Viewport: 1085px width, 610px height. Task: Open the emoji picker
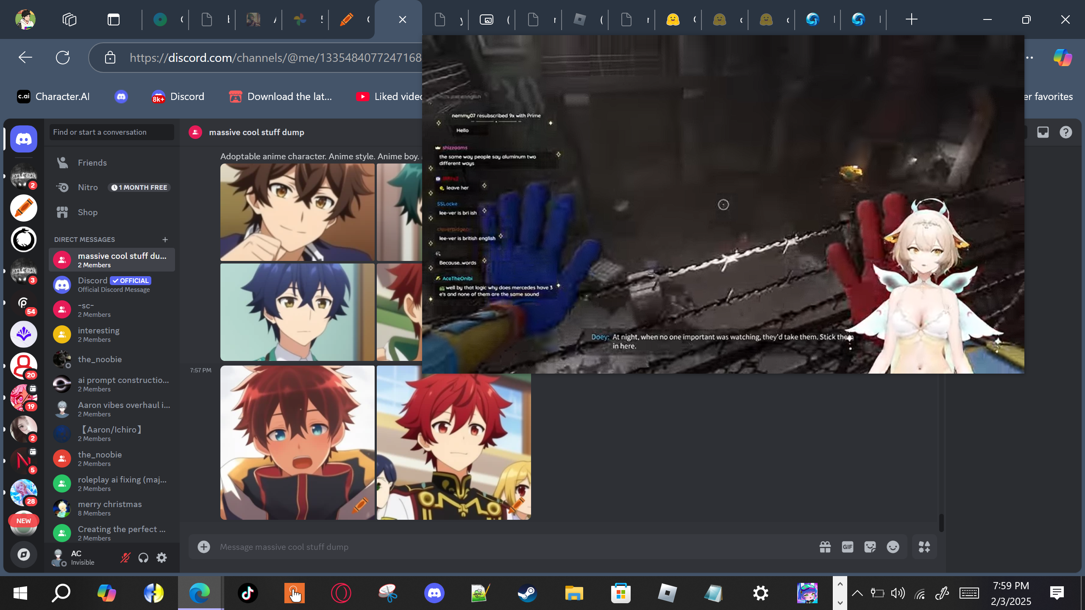pyautogui.click(x=893, y=547)
